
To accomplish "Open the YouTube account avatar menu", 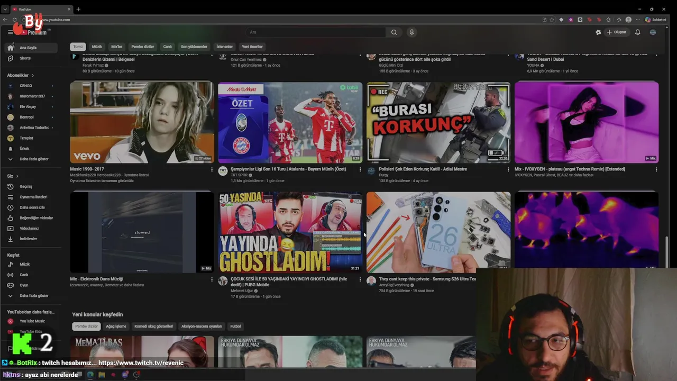I will click(653, 32).
